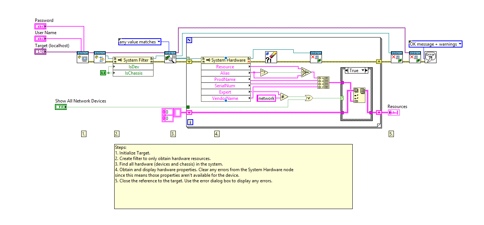The width and height of the screenshot is (484, 225).
Task: Click the Not Equal comparison node
Action: tap(284, 97)
